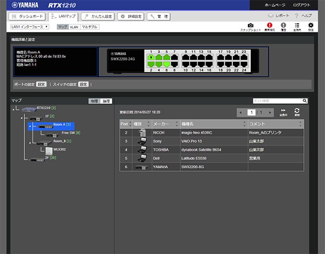Screen dimensions: 325x254
Task: Select the VLAN view toggle
Action: point(74,27)
